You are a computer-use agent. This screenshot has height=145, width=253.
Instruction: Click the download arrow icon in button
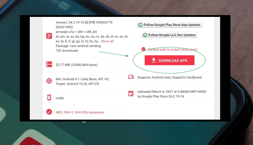[x=154, y=60]
